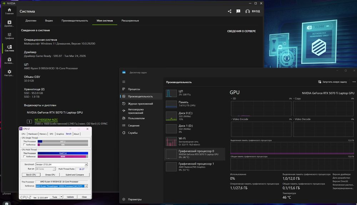Click the NVIDIA logo in title bar
Image resolution: width=357 pixels, height=205 pixels.
pos(4,4)
